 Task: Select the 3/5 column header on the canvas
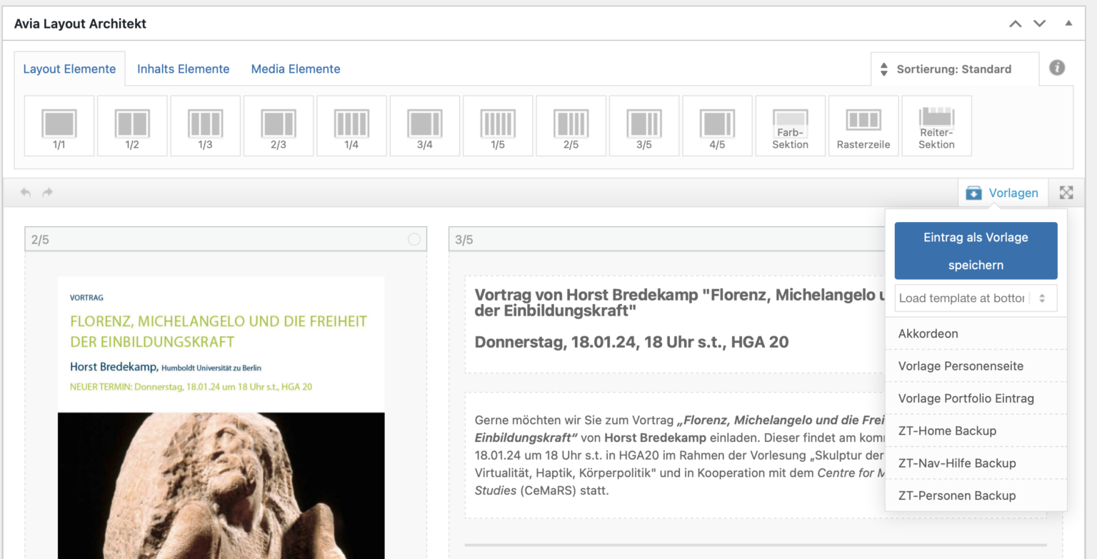click(666, 239)
